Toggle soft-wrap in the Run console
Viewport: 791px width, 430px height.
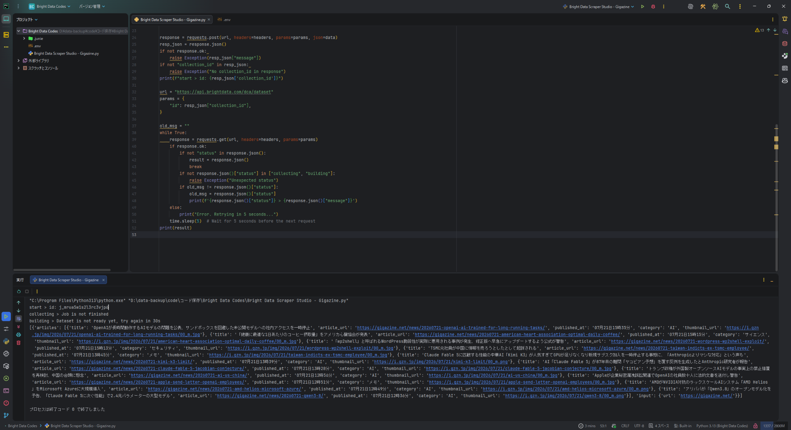tap(19, 319)
